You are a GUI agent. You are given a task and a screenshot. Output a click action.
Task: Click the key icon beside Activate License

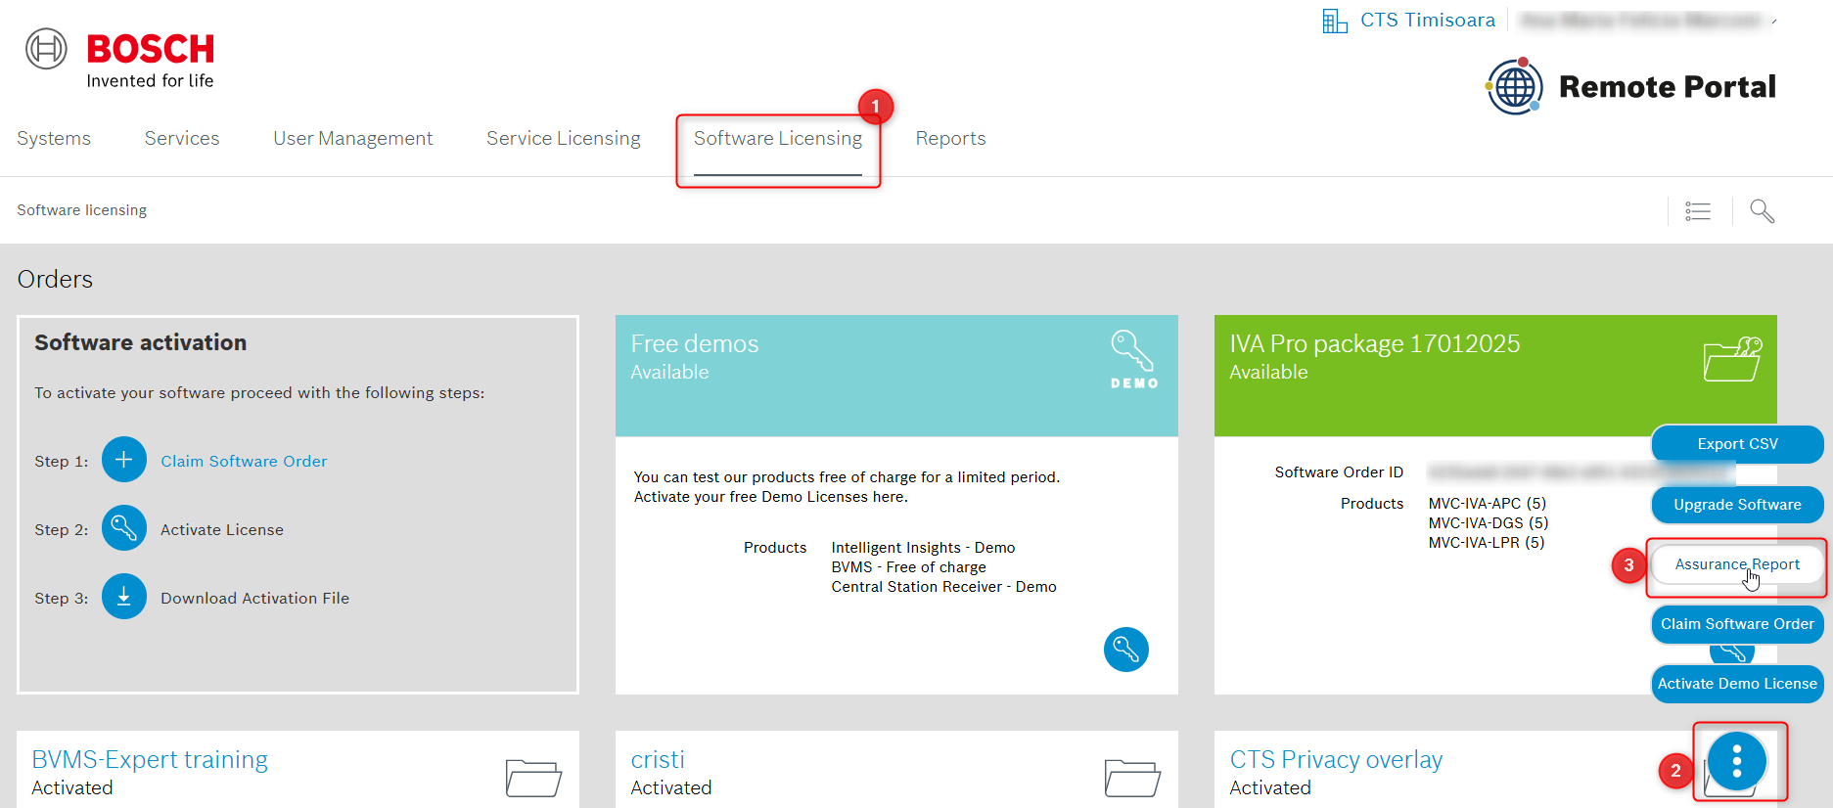124,528
